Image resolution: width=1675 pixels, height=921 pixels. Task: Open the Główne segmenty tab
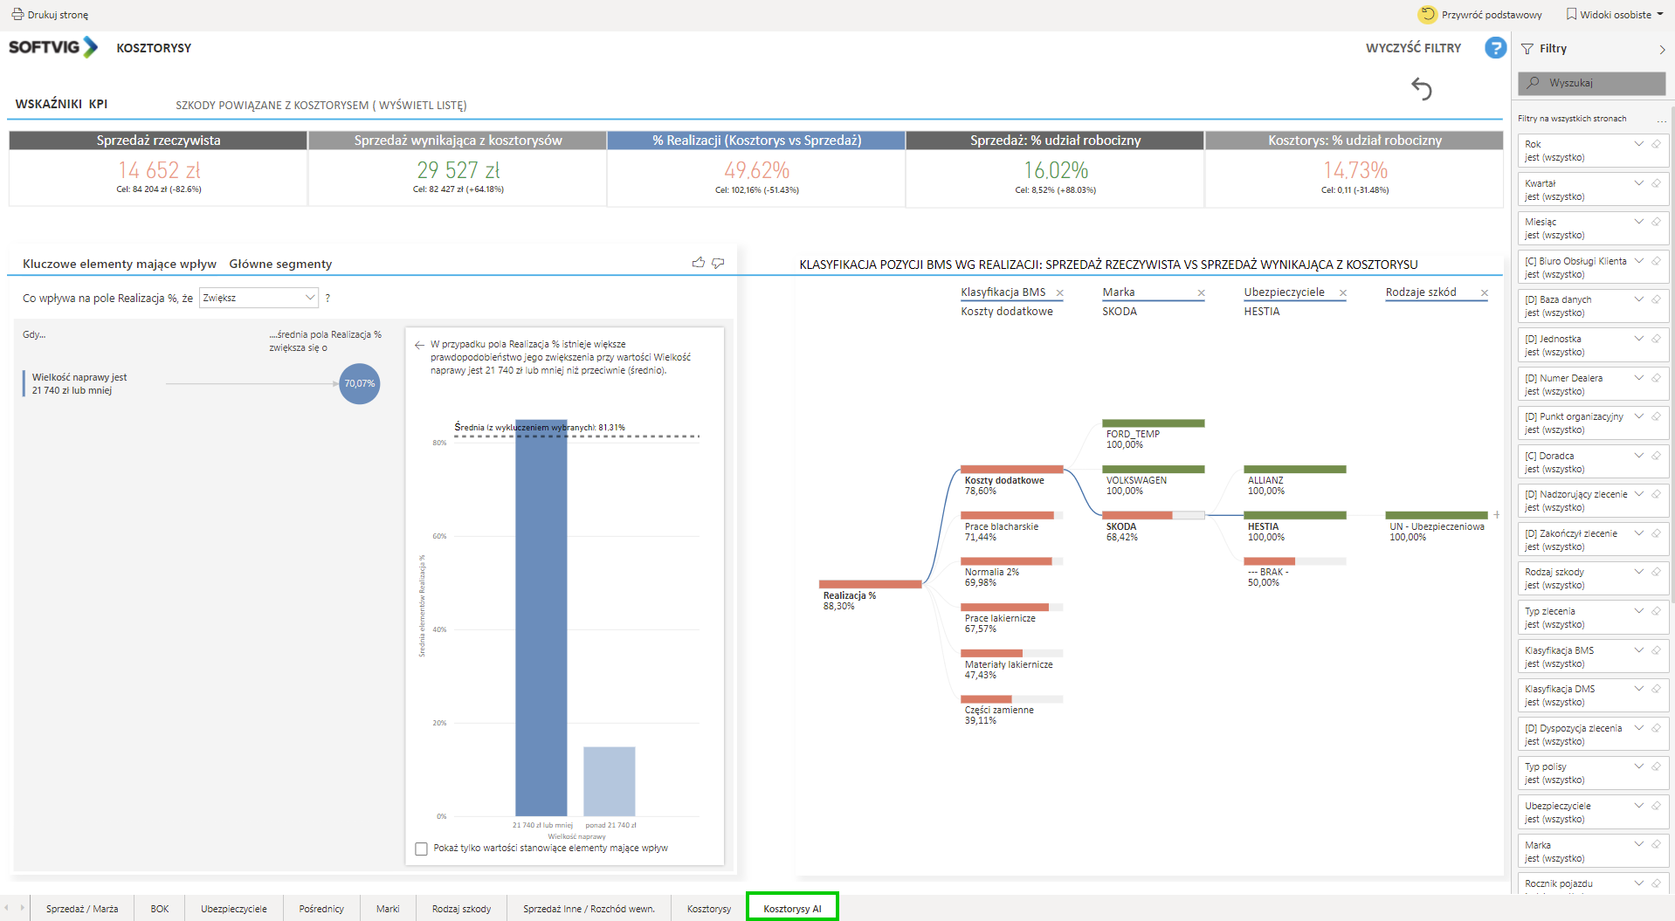280,264
